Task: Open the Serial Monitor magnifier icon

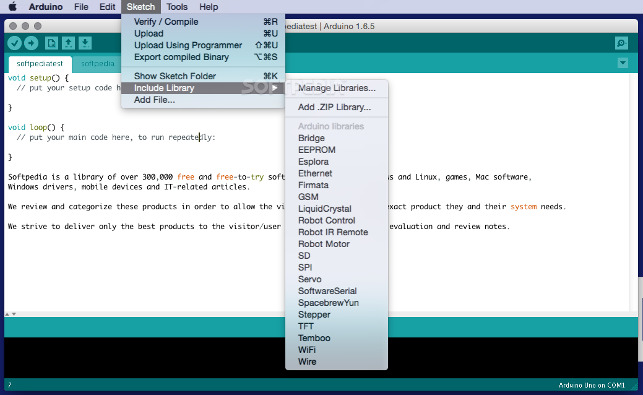Action: 622,43
